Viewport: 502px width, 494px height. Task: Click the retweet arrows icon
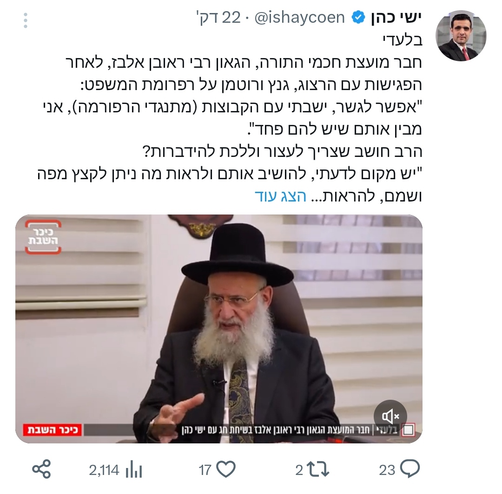(x=317, y=470)
